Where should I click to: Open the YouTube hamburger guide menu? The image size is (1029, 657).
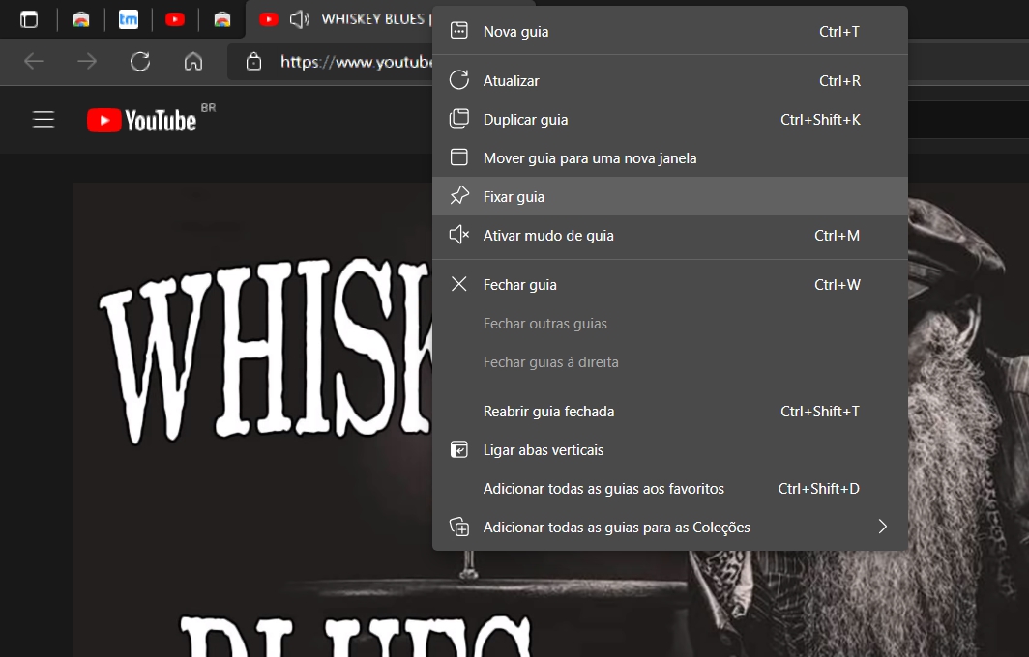pyautogui.click(x=44, y=120)
